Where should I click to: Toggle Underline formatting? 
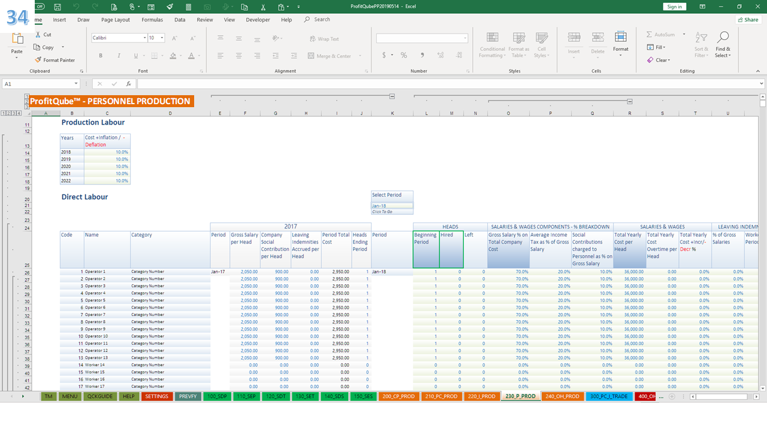(x=136, y=56)
